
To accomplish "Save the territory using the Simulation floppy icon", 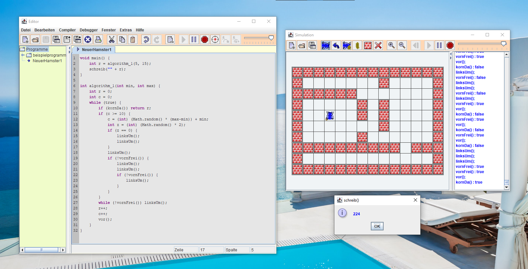I will (x=312, y=45).
